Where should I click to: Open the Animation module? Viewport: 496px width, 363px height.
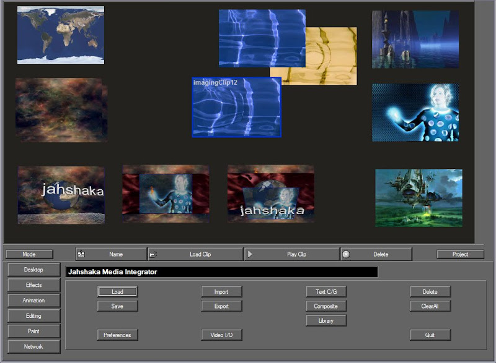tap(34, 301)
